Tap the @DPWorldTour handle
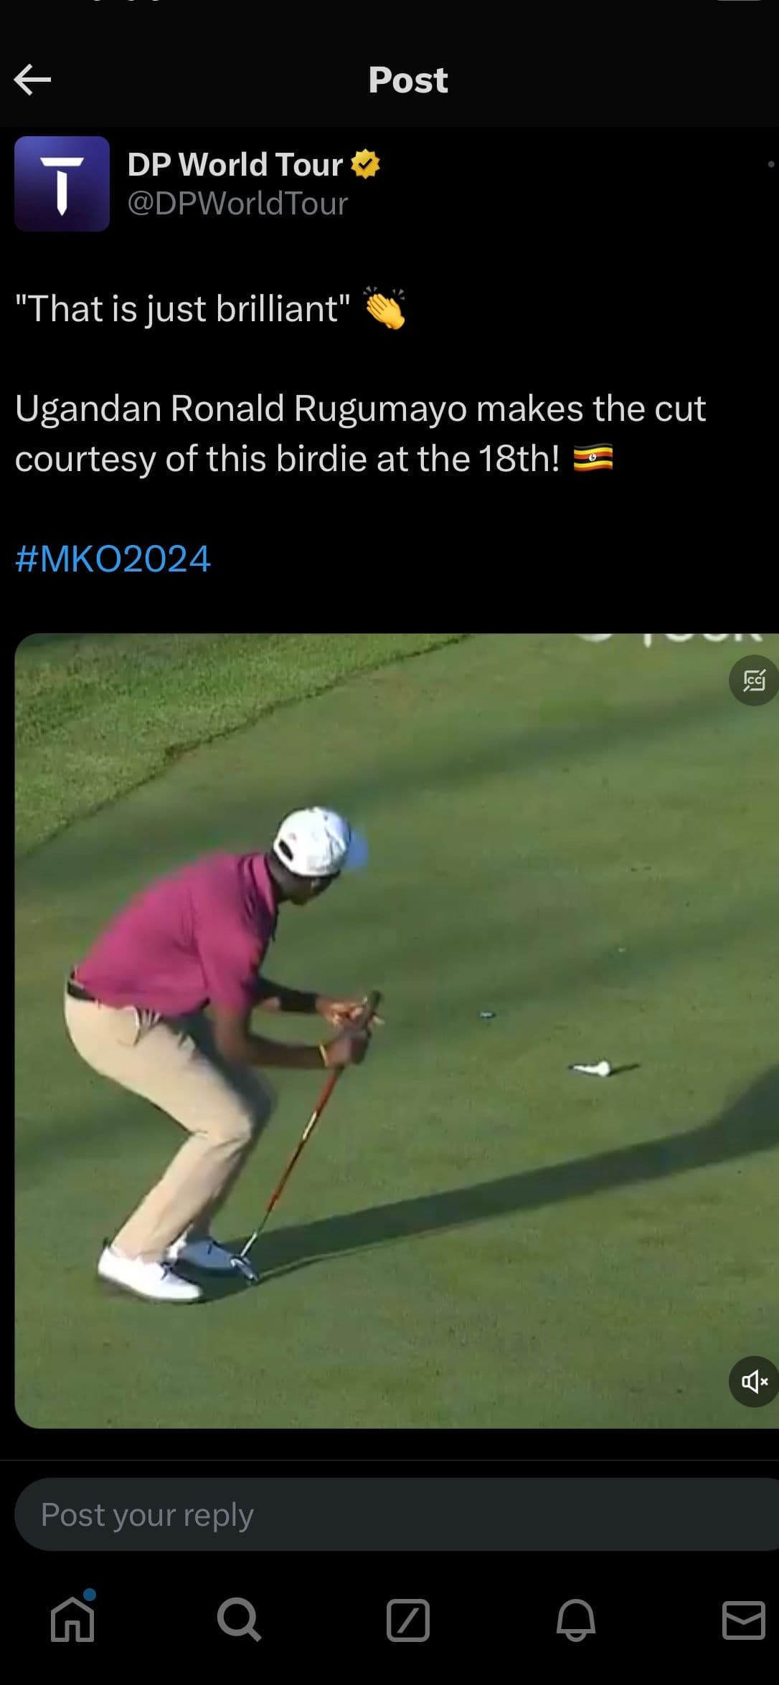779x1685 pixels. 237,204
